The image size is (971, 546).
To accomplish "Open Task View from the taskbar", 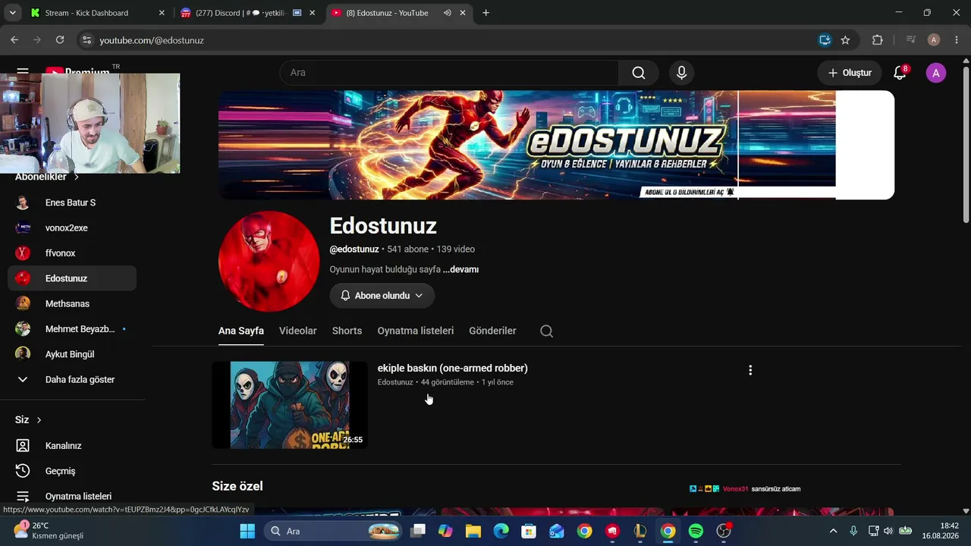I will 418,531.
